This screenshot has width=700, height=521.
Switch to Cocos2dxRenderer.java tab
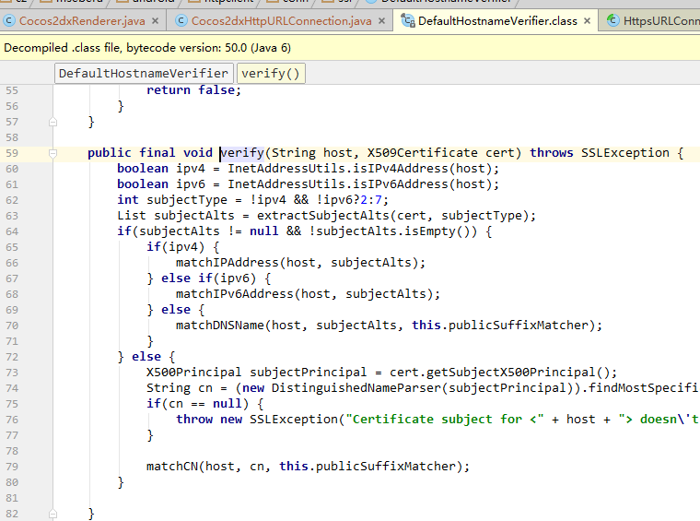pos(82,21)
